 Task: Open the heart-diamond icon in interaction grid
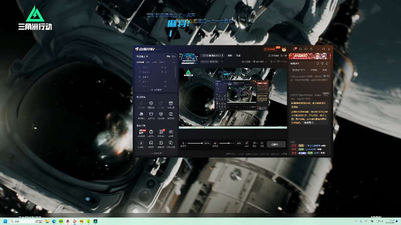point(161,115)
